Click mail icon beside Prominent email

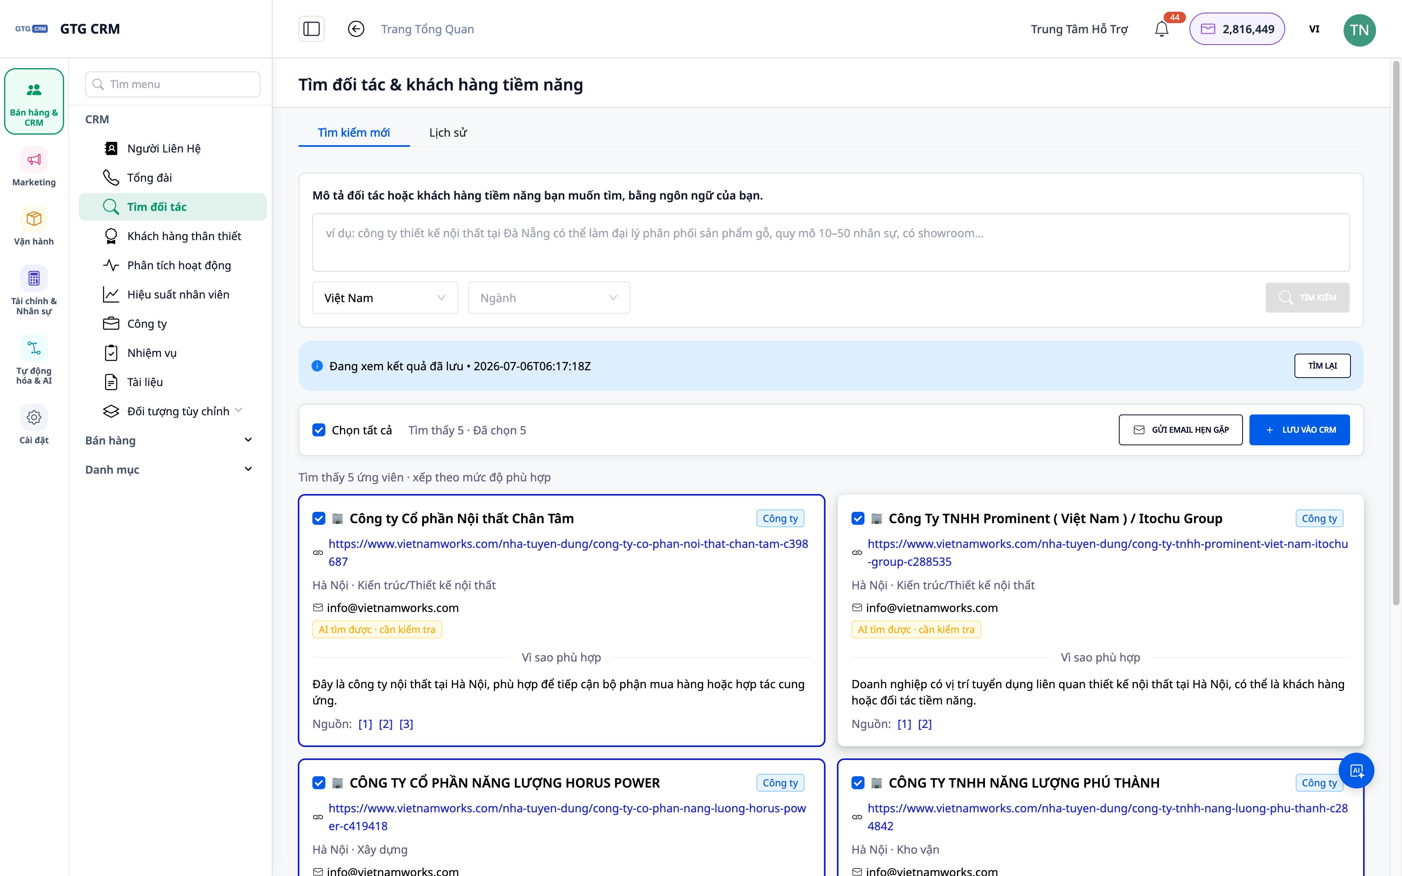[x=857, y=607]
